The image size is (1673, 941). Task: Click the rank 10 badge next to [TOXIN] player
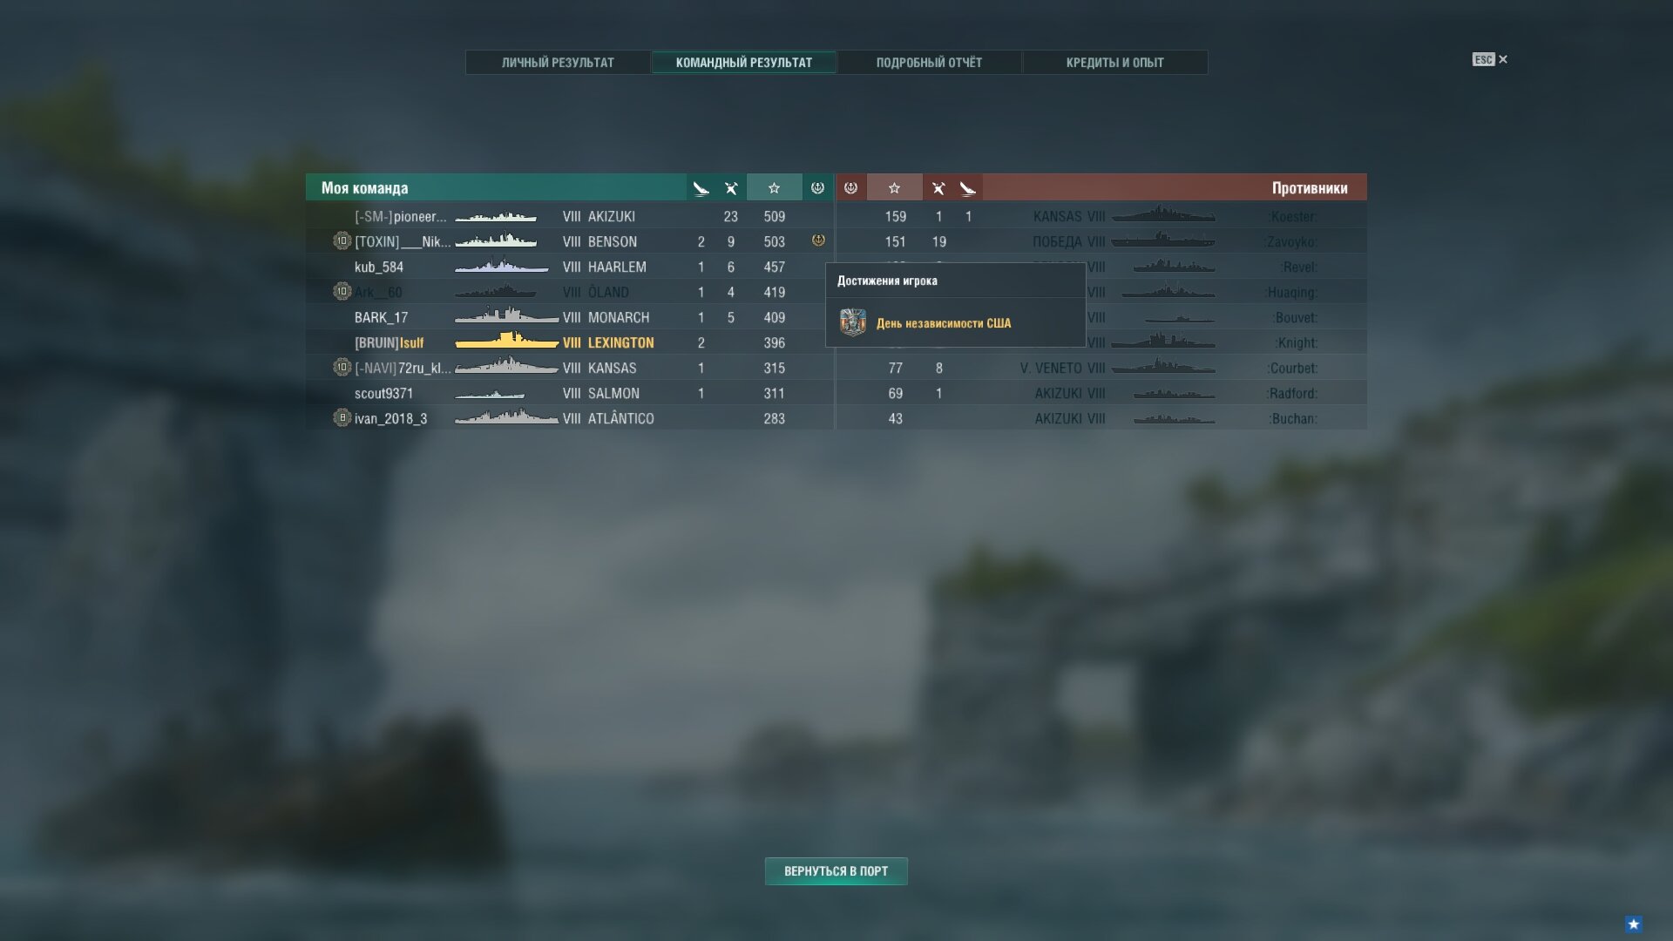342,241
